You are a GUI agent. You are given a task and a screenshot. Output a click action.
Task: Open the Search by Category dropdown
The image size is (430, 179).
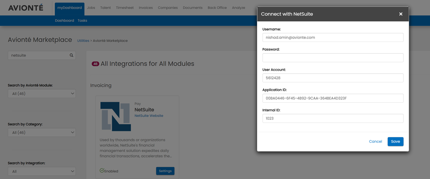[42, 133]
